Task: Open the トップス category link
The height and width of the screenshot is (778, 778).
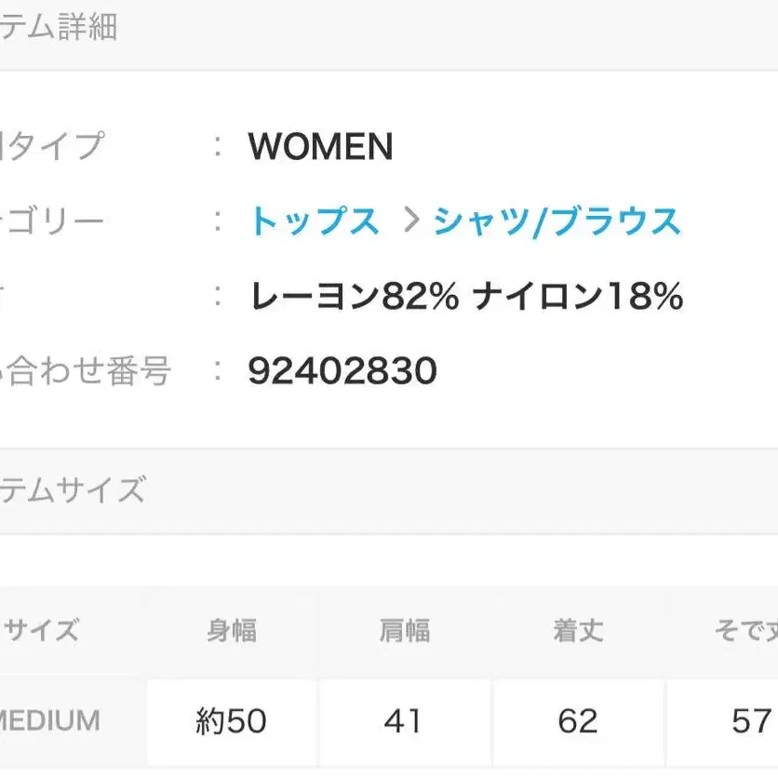Action: [315, 221]
